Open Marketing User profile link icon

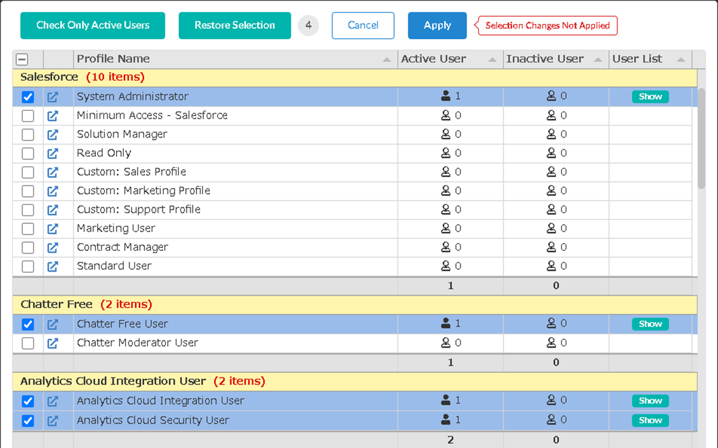tap(52, 228)
